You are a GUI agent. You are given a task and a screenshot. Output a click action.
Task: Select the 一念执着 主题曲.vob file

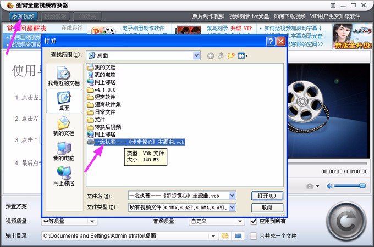[x=136, y=142]
